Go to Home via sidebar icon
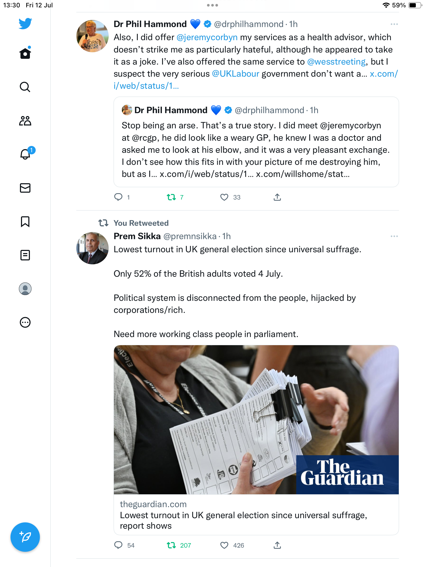Screen dimensions: 425x567 point(25,53)
